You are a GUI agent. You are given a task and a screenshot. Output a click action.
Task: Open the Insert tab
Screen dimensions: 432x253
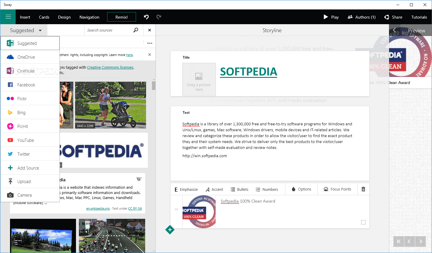click(25, 17)
